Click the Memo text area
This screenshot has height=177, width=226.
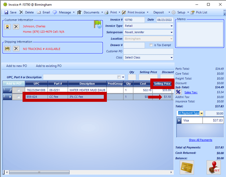(x=200, y=34)
